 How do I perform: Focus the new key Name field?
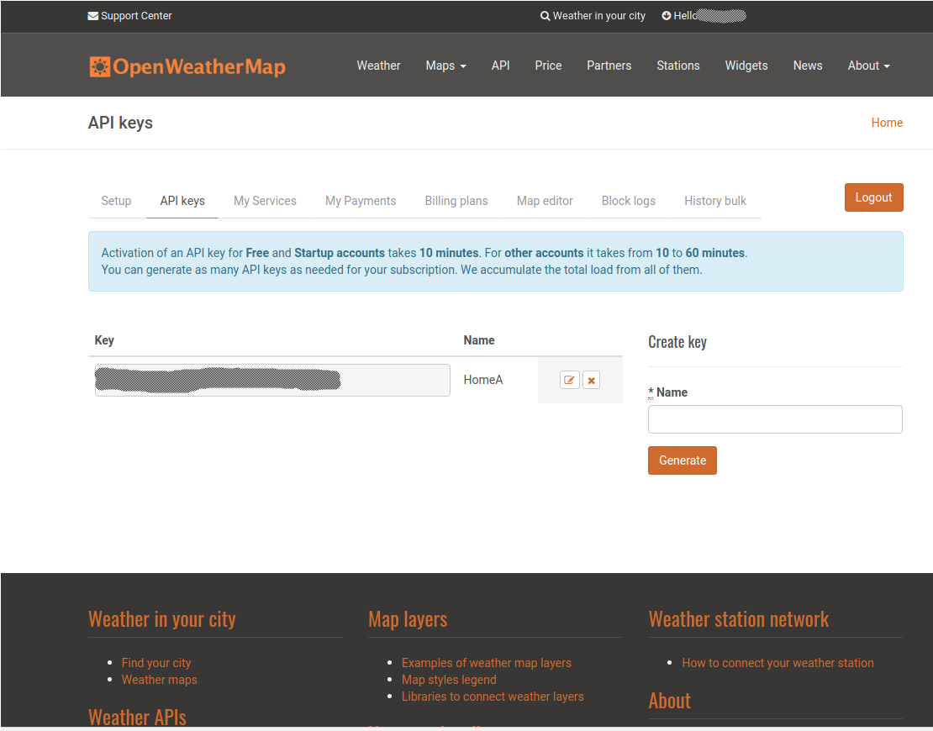pos(775,419)
